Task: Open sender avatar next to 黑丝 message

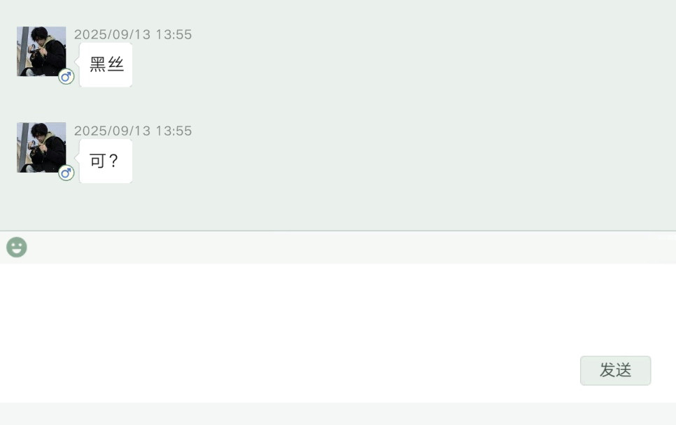Action: (x=41, y=51)
